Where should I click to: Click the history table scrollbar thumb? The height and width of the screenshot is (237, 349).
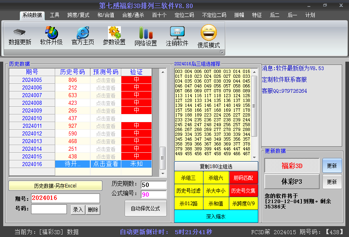[x=163, y=158]
